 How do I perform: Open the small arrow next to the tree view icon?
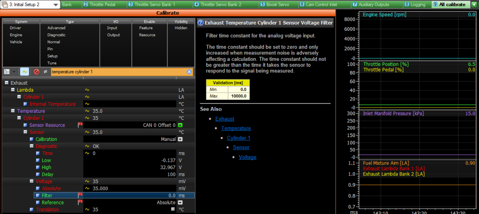pos(14,72)
